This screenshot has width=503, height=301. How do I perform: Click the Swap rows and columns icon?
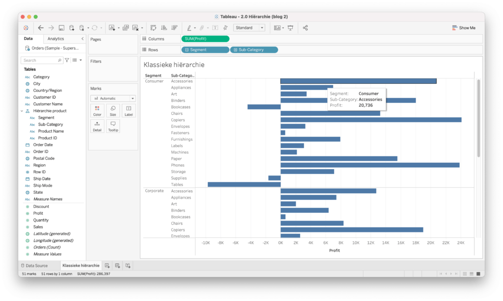click(153, 28)
